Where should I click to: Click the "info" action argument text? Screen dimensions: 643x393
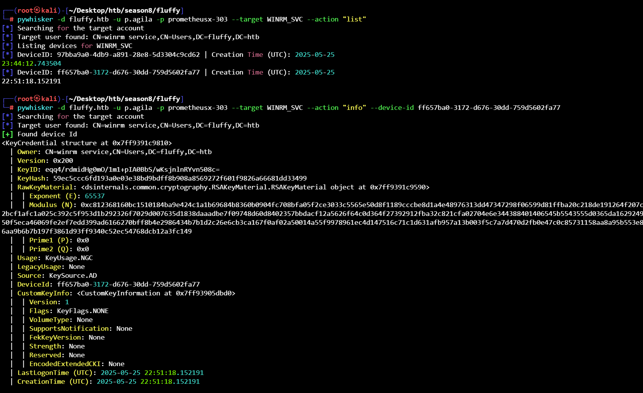[x=354, y=108]
